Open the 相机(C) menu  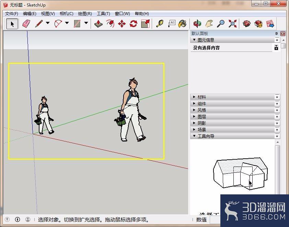click(x=66, y=14)
